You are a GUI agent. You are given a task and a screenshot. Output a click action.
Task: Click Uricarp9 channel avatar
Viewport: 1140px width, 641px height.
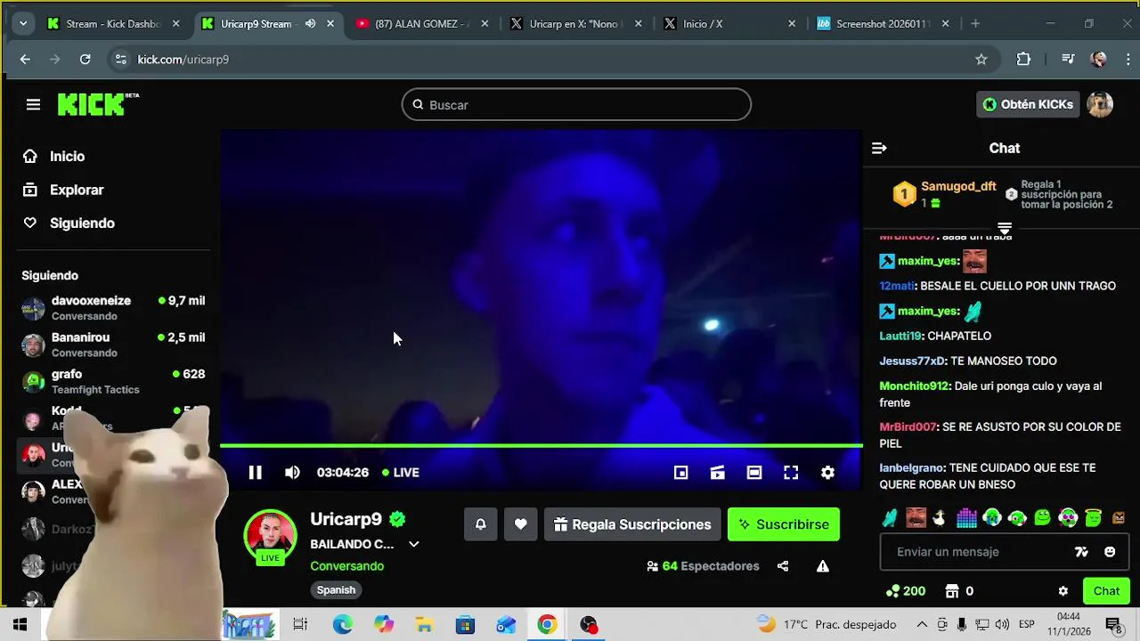270,536
